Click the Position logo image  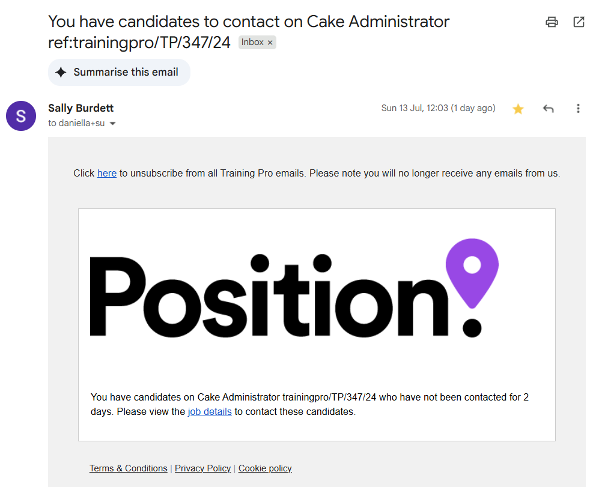tap(294, 288)
